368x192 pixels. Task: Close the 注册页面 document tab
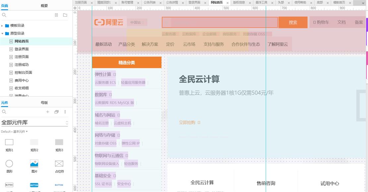(x=92, y=3)
